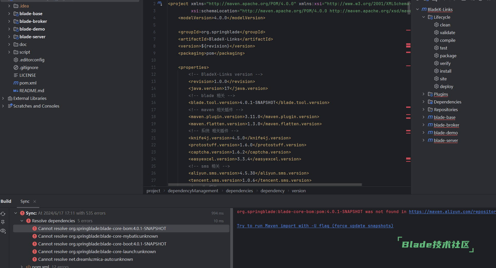Toggle the eye view-options icon in Build panel
This screenshot has width=496, height=268.
3,231
